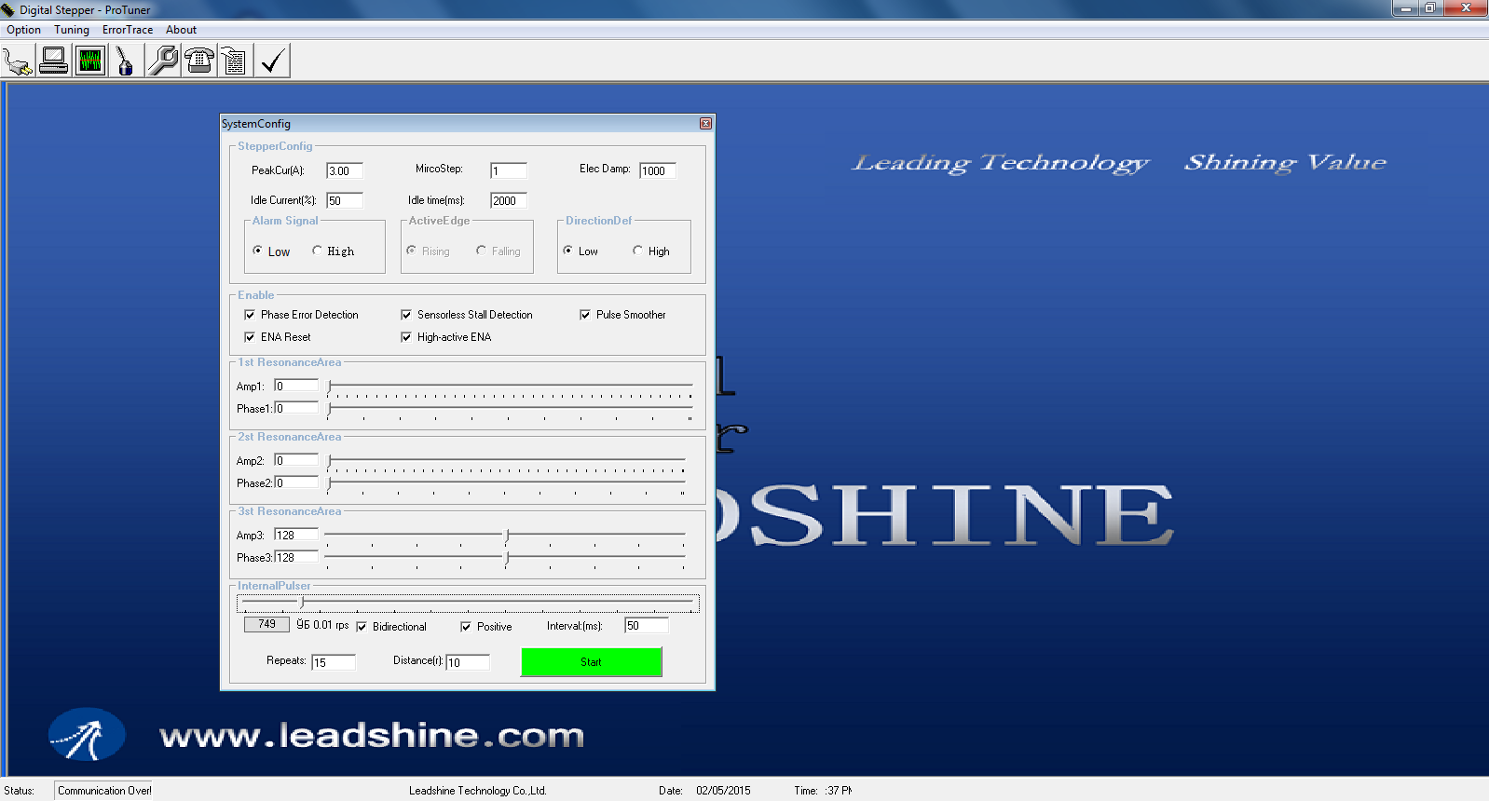Click the Repeats input field
Screen dimensions: 1489x801
pos(334,662)
